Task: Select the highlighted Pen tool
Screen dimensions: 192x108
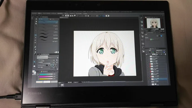Action: (36, 35)
